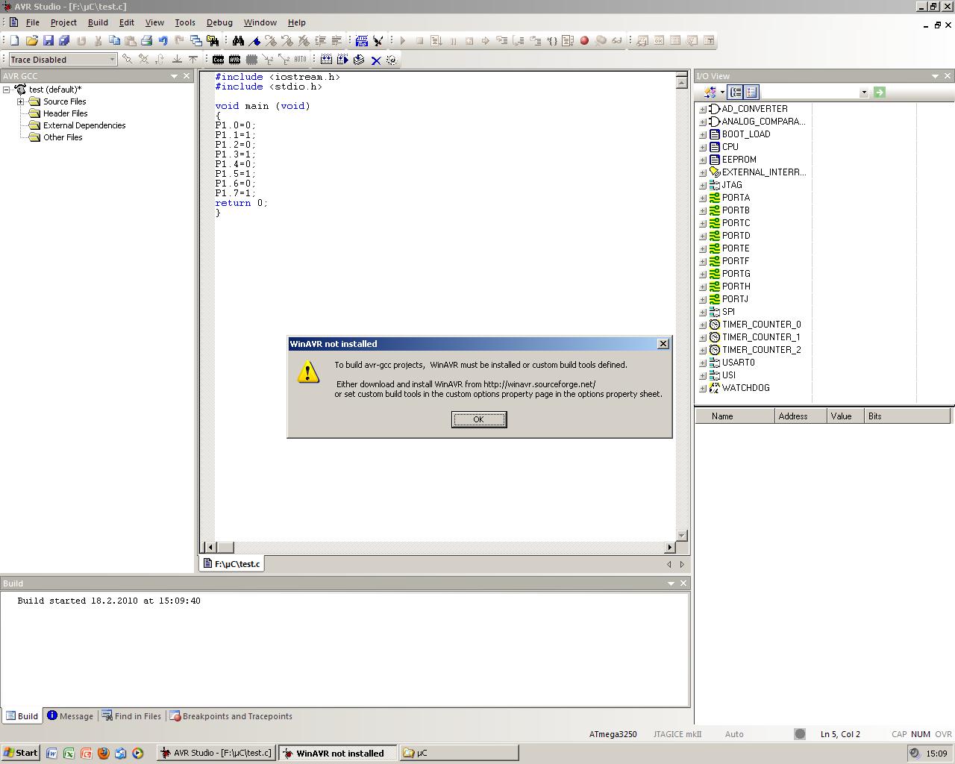Click the I/O View register toggle icon
Screen dimensions: 955x764
tap(710, 93)
